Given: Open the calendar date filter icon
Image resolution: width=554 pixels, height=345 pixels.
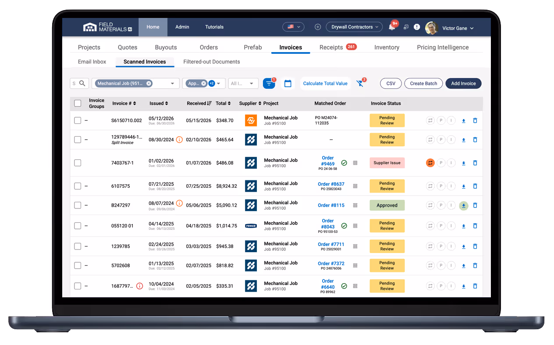Looking at the screenshot, I should (x=288, y=83).
